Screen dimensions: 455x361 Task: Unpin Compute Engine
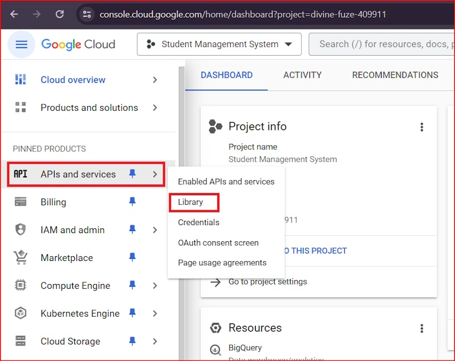(132, 285)
